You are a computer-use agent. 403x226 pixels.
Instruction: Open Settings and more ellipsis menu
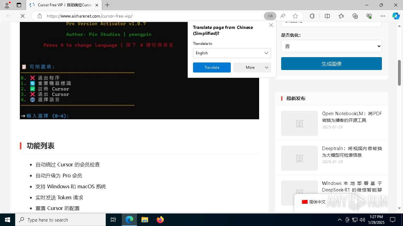point(383,16)
